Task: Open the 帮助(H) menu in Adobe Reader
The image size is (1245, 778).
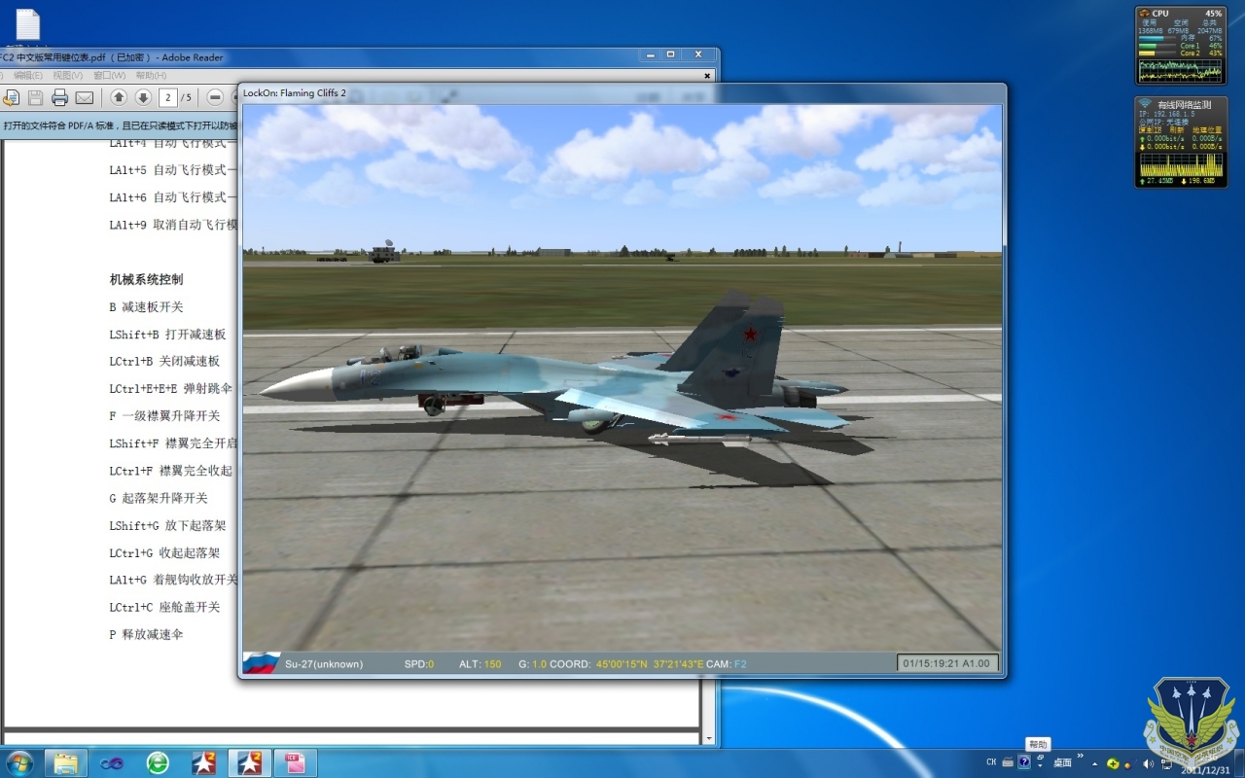Action: 151,75
